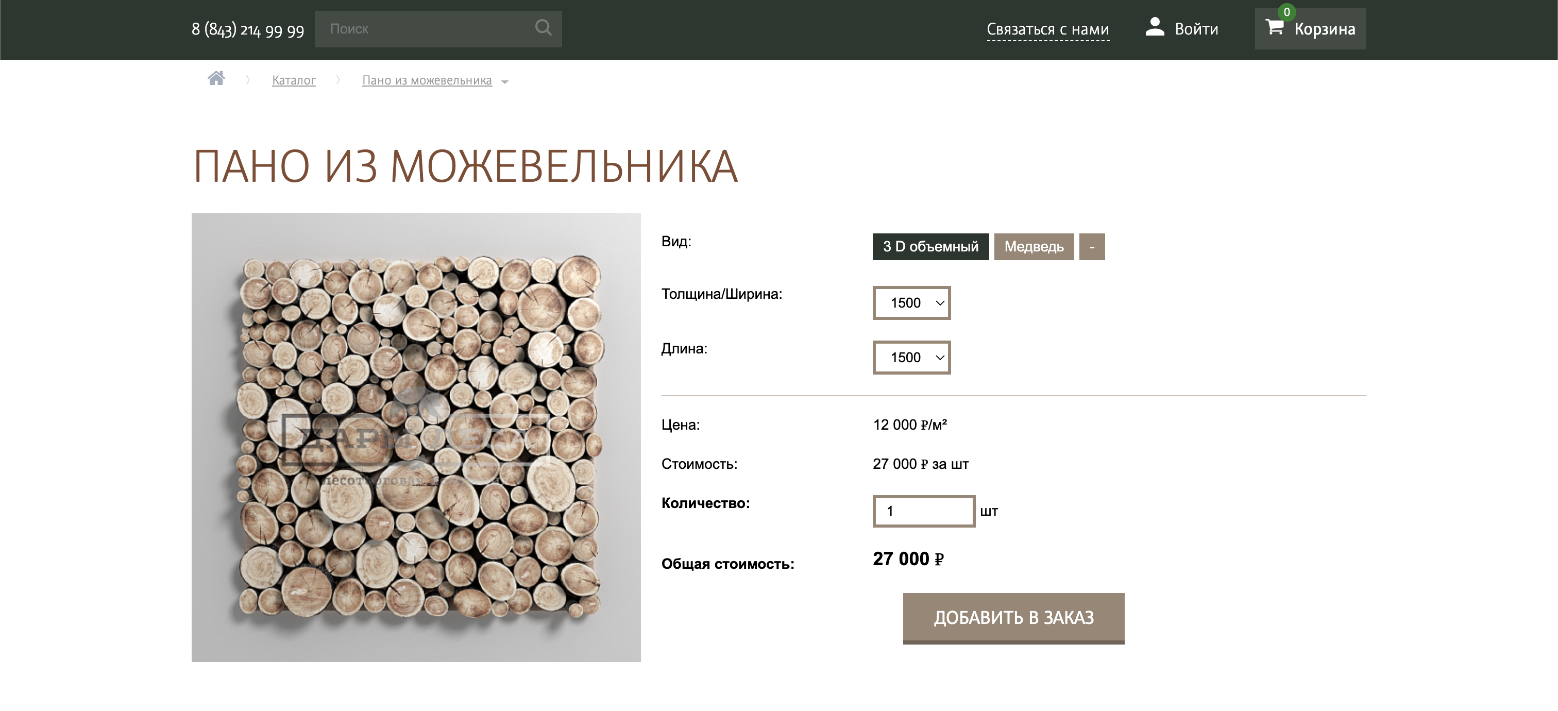This screenshot has height=711, width=1558.
Task: Open the Корзина cart button
Action: tap(1310, 28)
